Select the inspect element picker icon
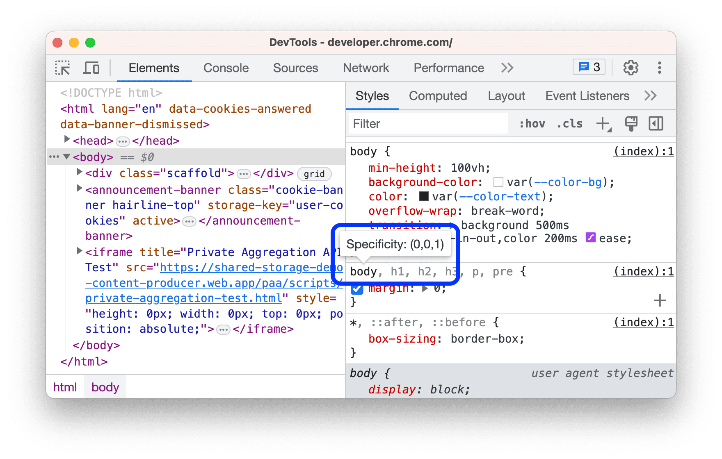Image resolution: width=722 pixels, height=459 pixels. [62, 68]
